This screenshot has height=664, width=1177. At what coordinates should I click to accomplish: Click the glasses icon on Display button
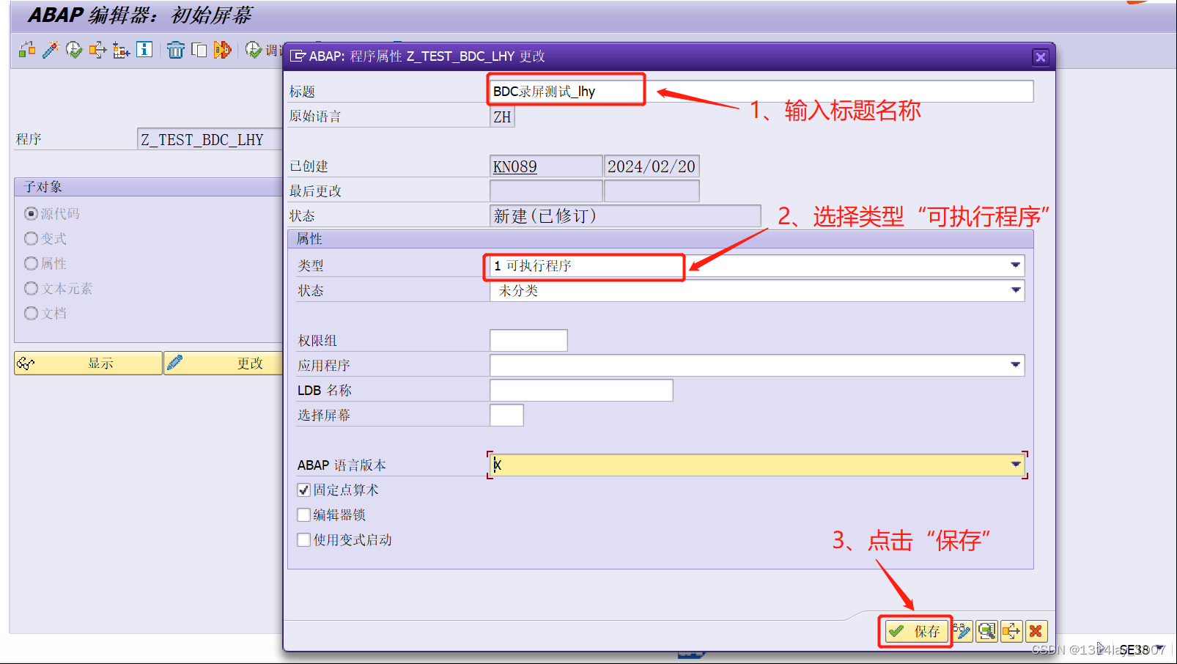pyautogui.click(x=26, y=364)
